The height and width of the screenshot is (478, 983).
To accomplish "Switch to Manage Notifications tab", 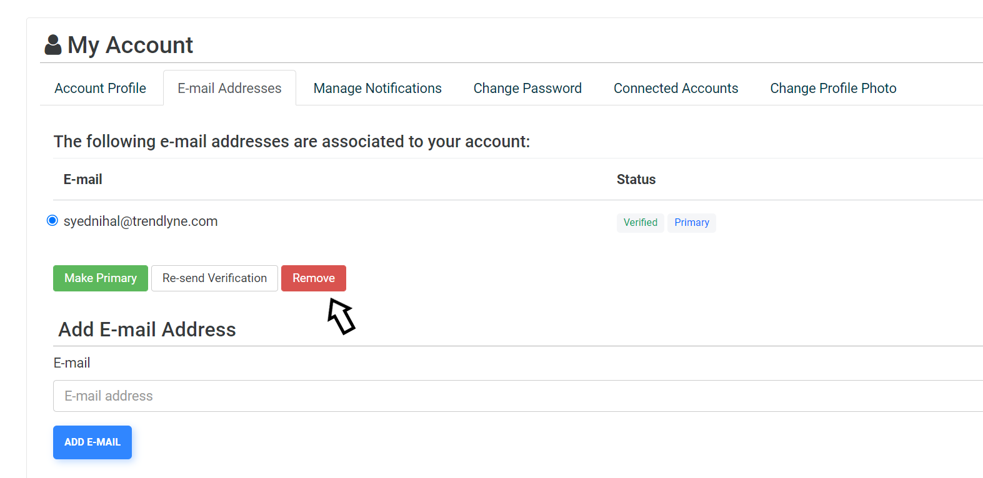I will click(x=377, y=88).
